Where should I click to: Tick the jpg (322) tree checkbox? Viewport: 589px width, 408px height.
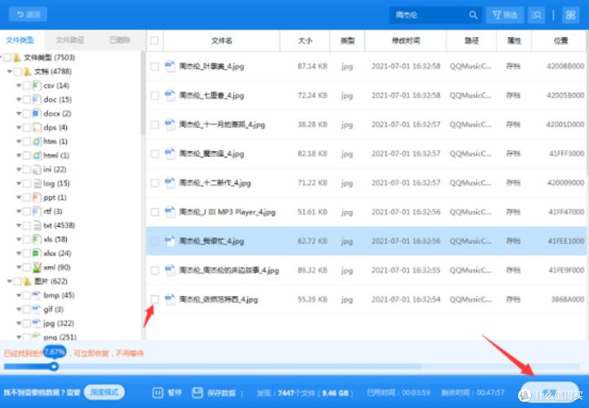point(27,323)
